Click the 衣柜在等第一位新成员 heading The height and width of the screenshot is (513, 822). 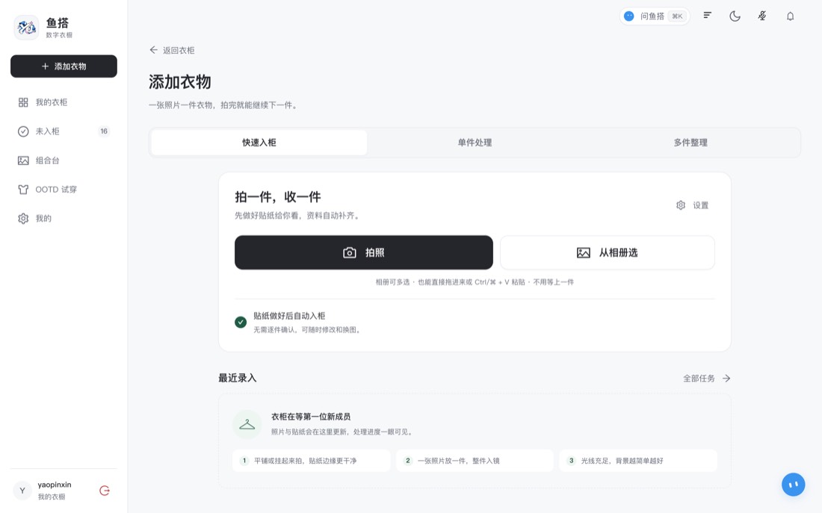(x=311, y=417)
